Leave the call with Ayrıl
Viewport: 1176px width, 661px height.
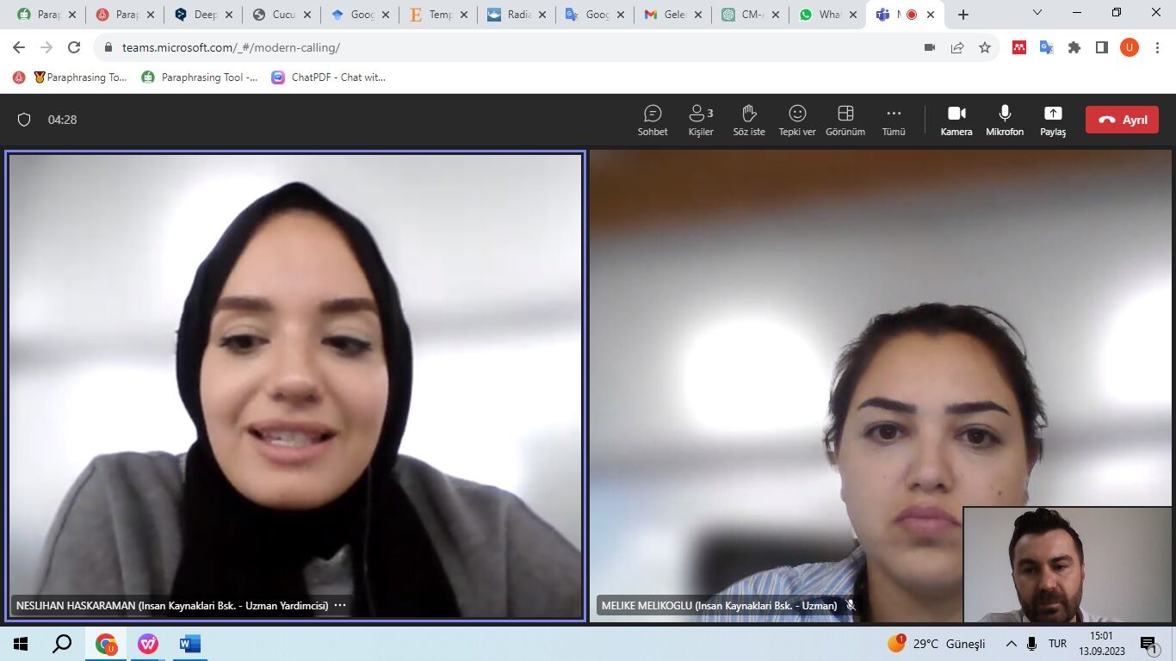pos(1122,120)
